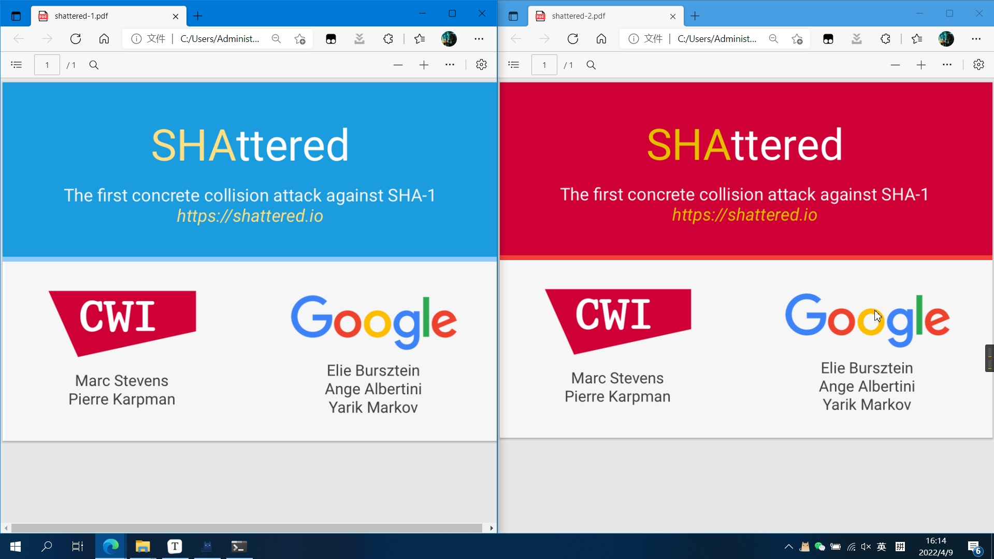The width and height of the screenshot is (994, 559).
Task: Open Windows Start menu
Action: tap(16, 547)
